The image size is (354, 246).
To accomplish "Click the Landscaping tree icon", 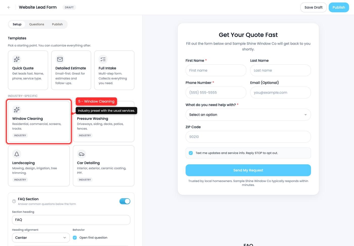I will [17, 154].
